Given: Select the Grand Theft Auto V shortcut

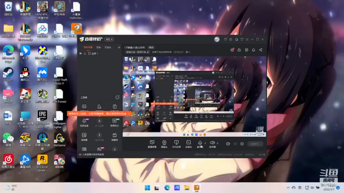Looking at the screenshot, I should (x=59, y=76).
